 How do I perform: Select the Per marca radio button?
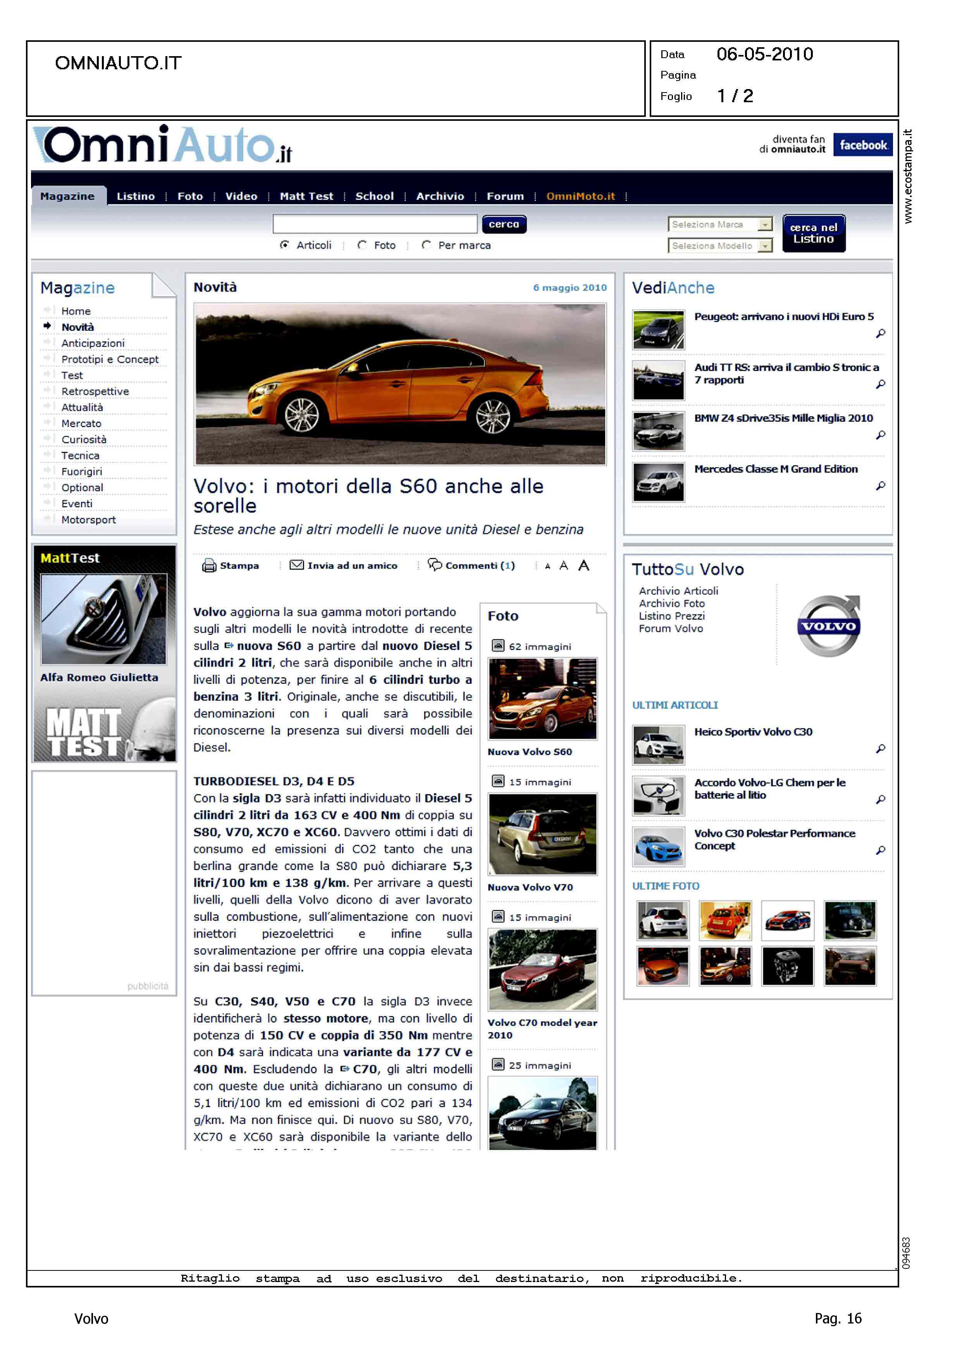tap(426, 245)
